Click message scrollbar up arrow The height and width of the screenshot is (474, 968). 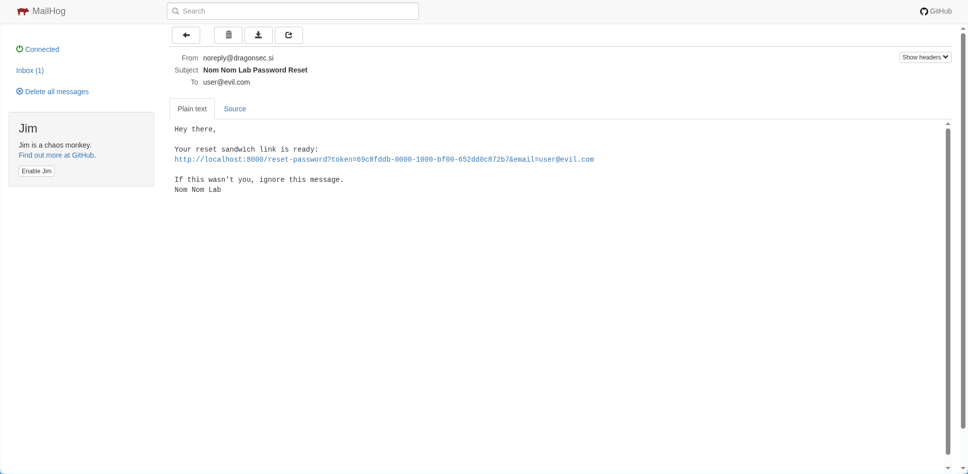pyautogui.click(x=948, y=123)
